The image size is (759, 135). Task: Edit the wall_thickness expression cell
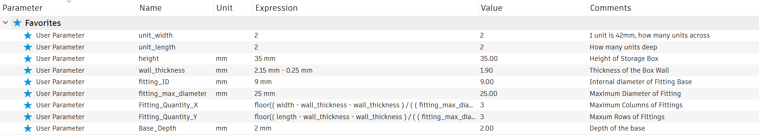tap(365, 70)
